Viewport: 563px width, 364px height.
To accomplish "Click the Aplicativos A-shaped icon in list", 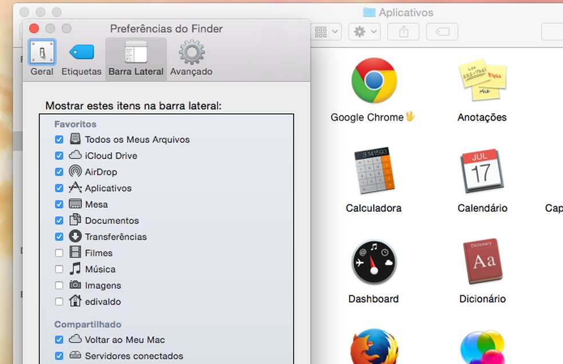I will (x=75, y=187).
